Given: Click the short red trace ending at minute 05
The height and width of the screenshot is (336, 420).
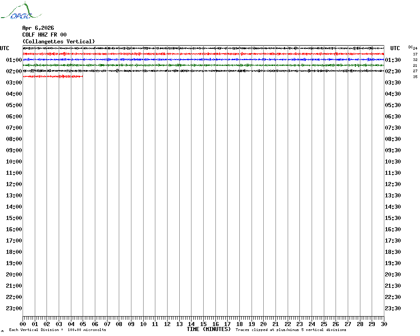Looking at the screenshot, I should click(53, 77).
